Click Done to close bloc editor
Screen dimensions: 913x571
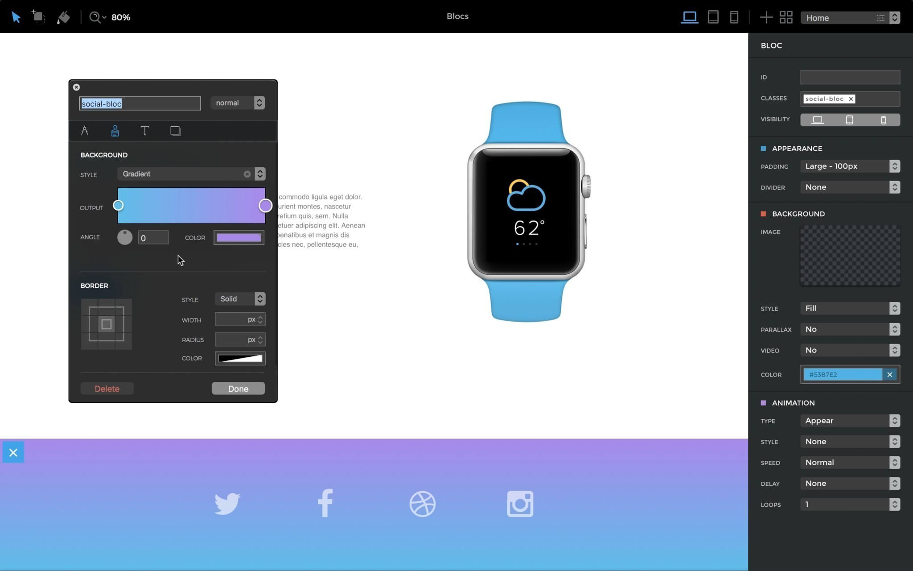click(238, 388)
